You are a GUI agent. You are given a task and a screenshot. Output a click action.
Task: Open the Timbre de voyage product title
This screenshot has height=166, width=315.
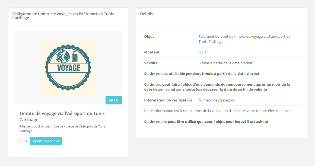click(62, 116)
